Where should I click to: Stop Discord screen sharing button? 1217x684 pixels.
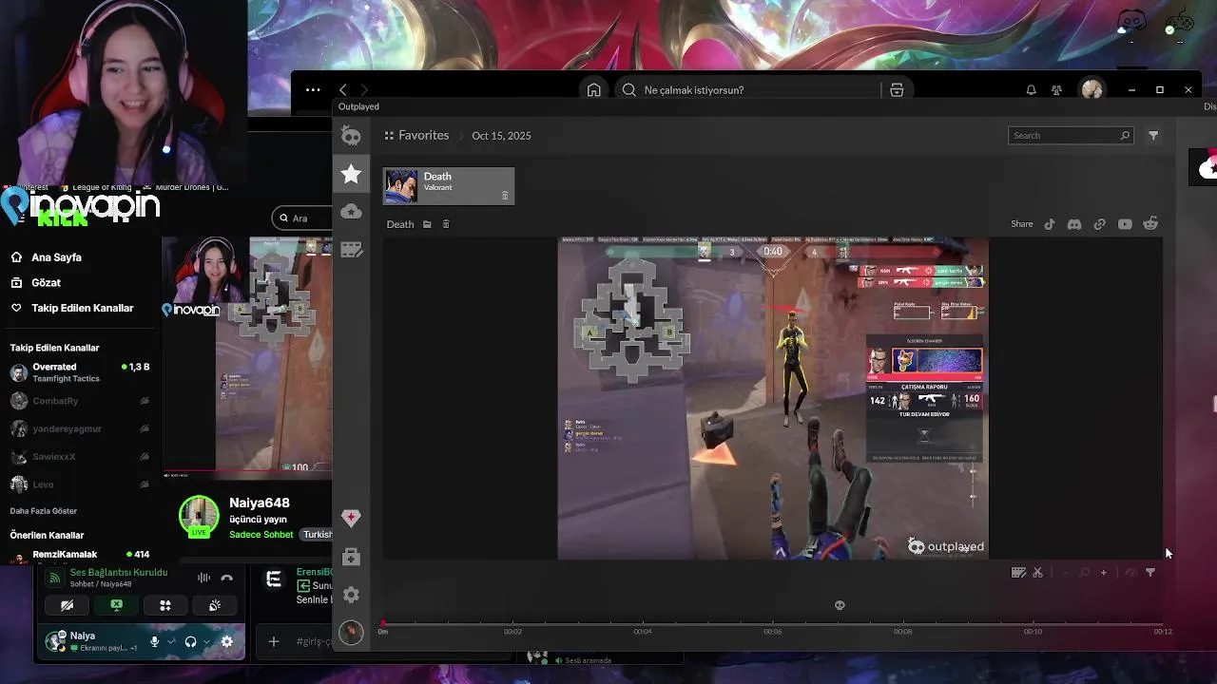pyautogui.click(x=116, y=605)
